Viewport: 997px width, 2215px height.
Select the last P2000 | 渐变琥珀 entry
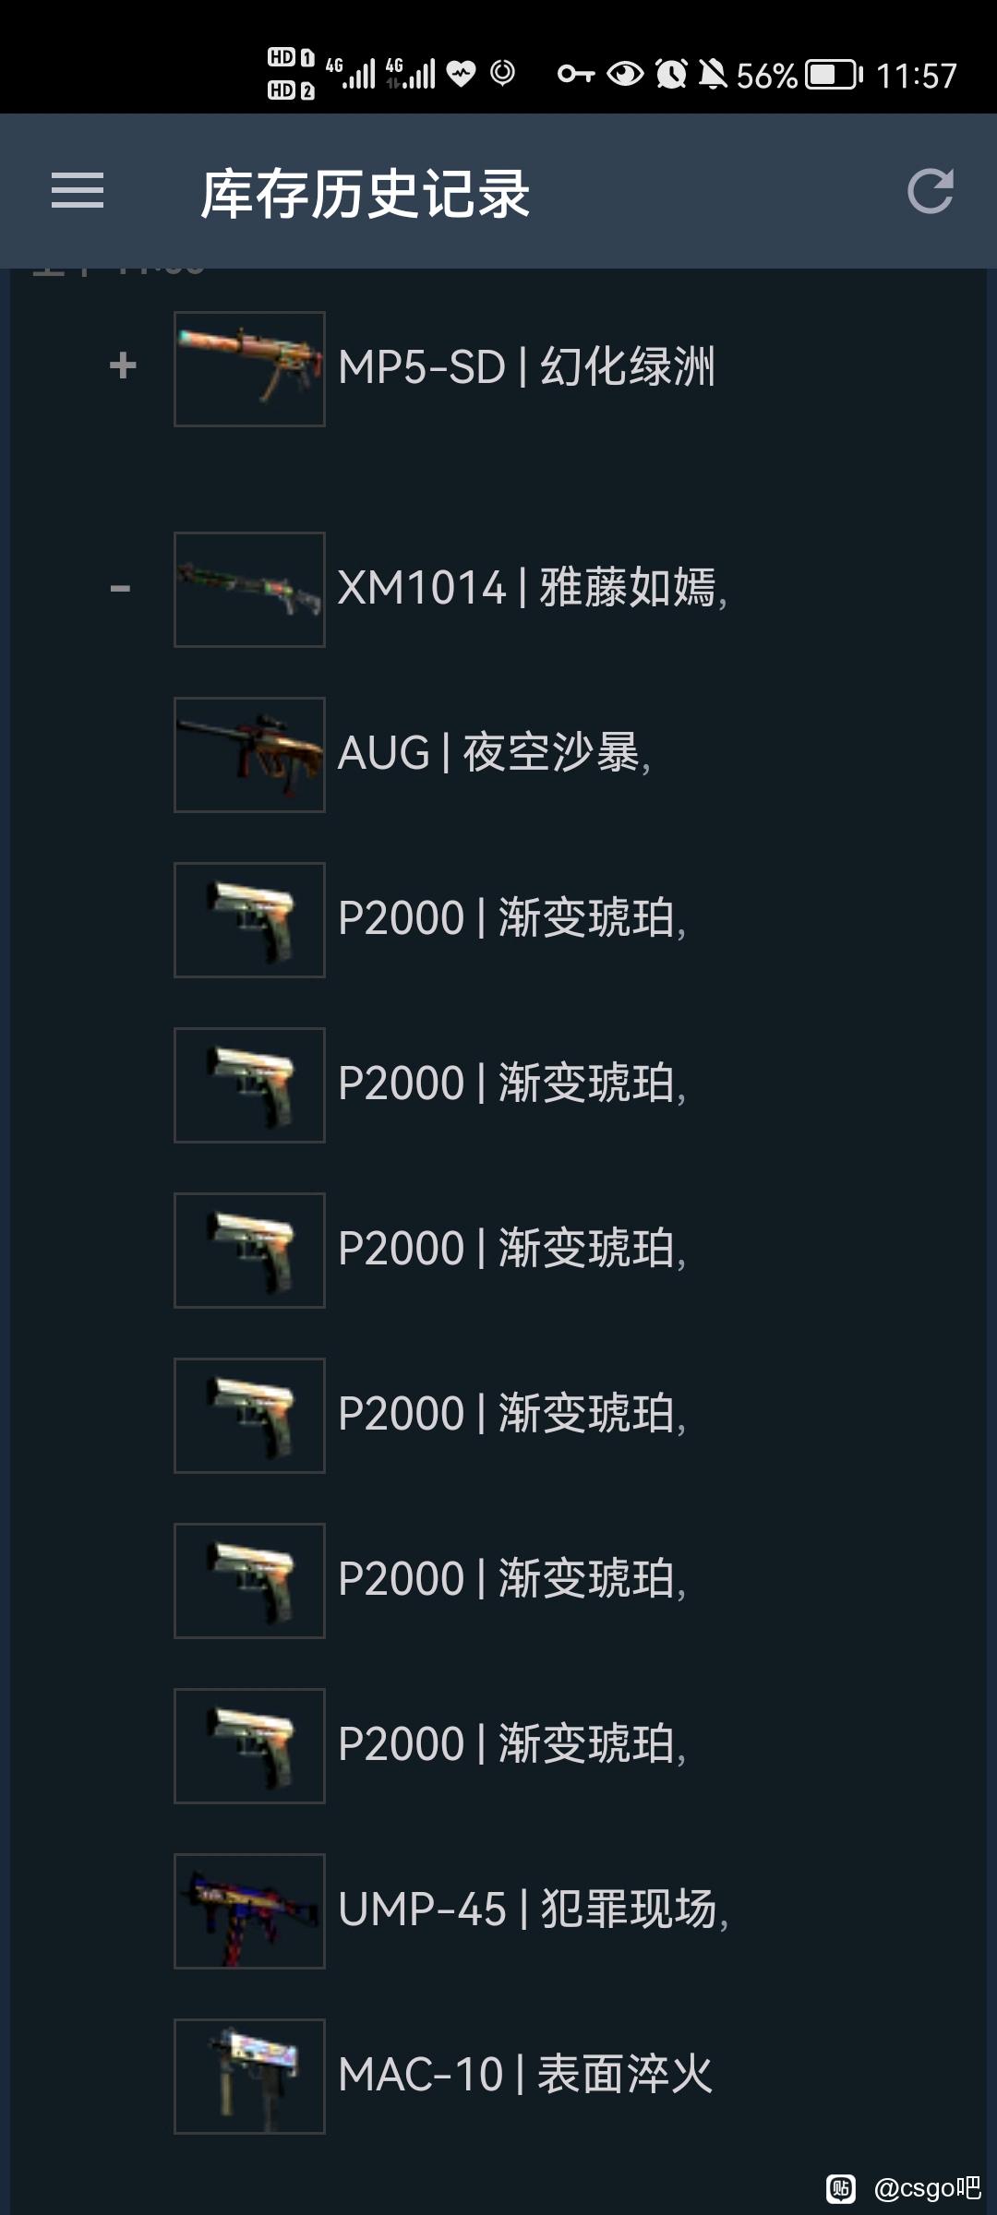(511, 1744)
